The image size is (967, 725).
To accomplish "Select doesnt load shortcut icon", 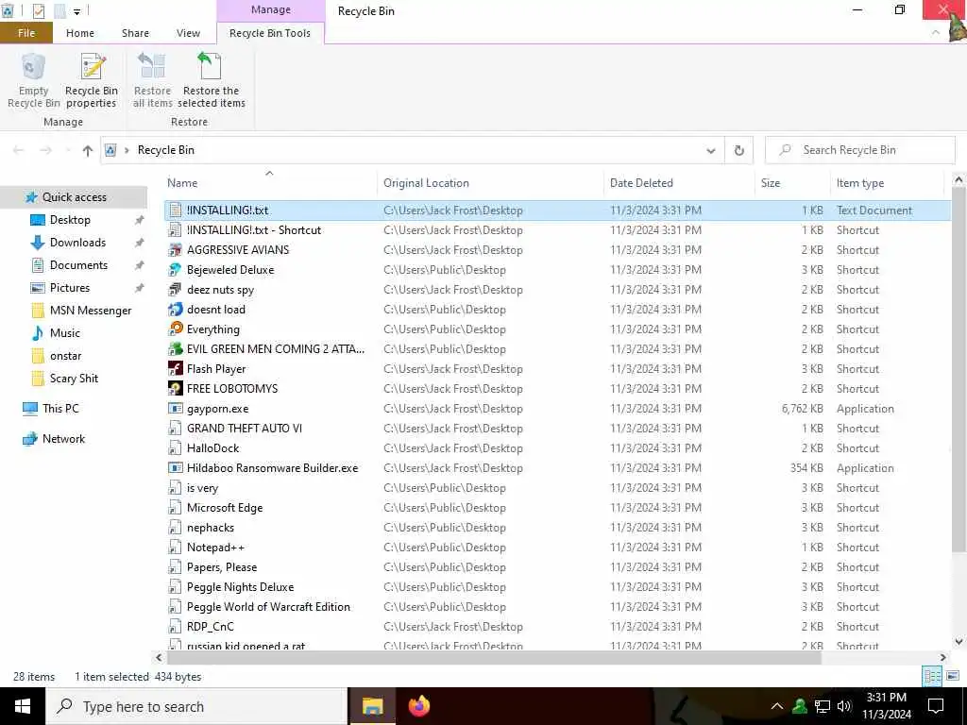I will pyautogui.click(x=175, y=310).
